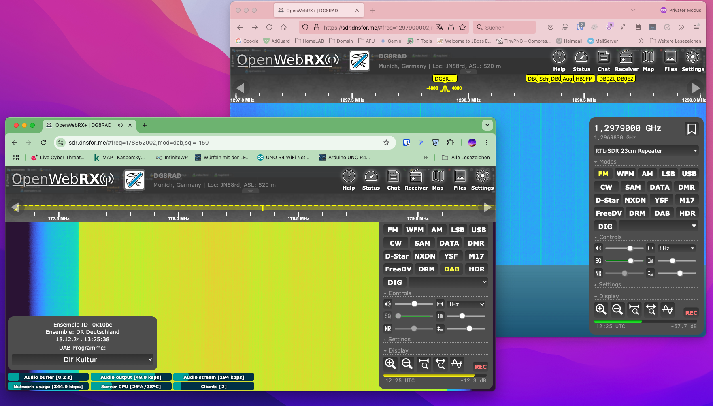This screenshot has width=713, height=406.
Task: Zoom in waterfall in Firefox window panel
Action: coord(601,309)
